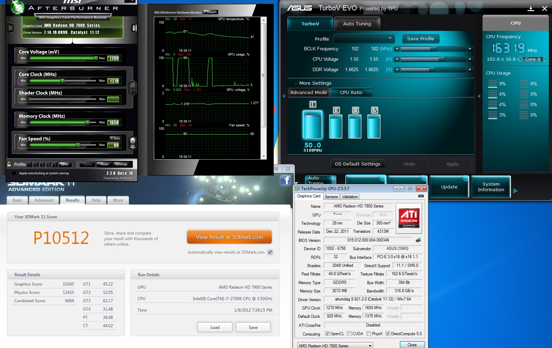Select CPU core II ratio bar icon

tap(336, 126)
